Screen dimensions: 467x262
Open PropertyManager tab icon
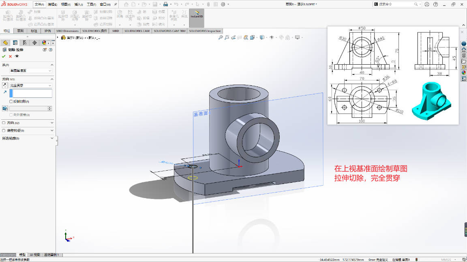pyautogui.click(x=15, y=43)
